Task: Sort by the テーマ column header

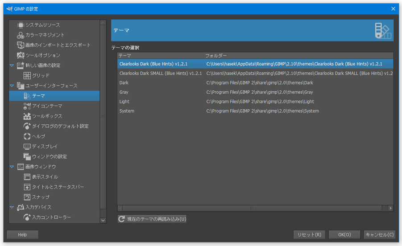Action: [161, 56]
